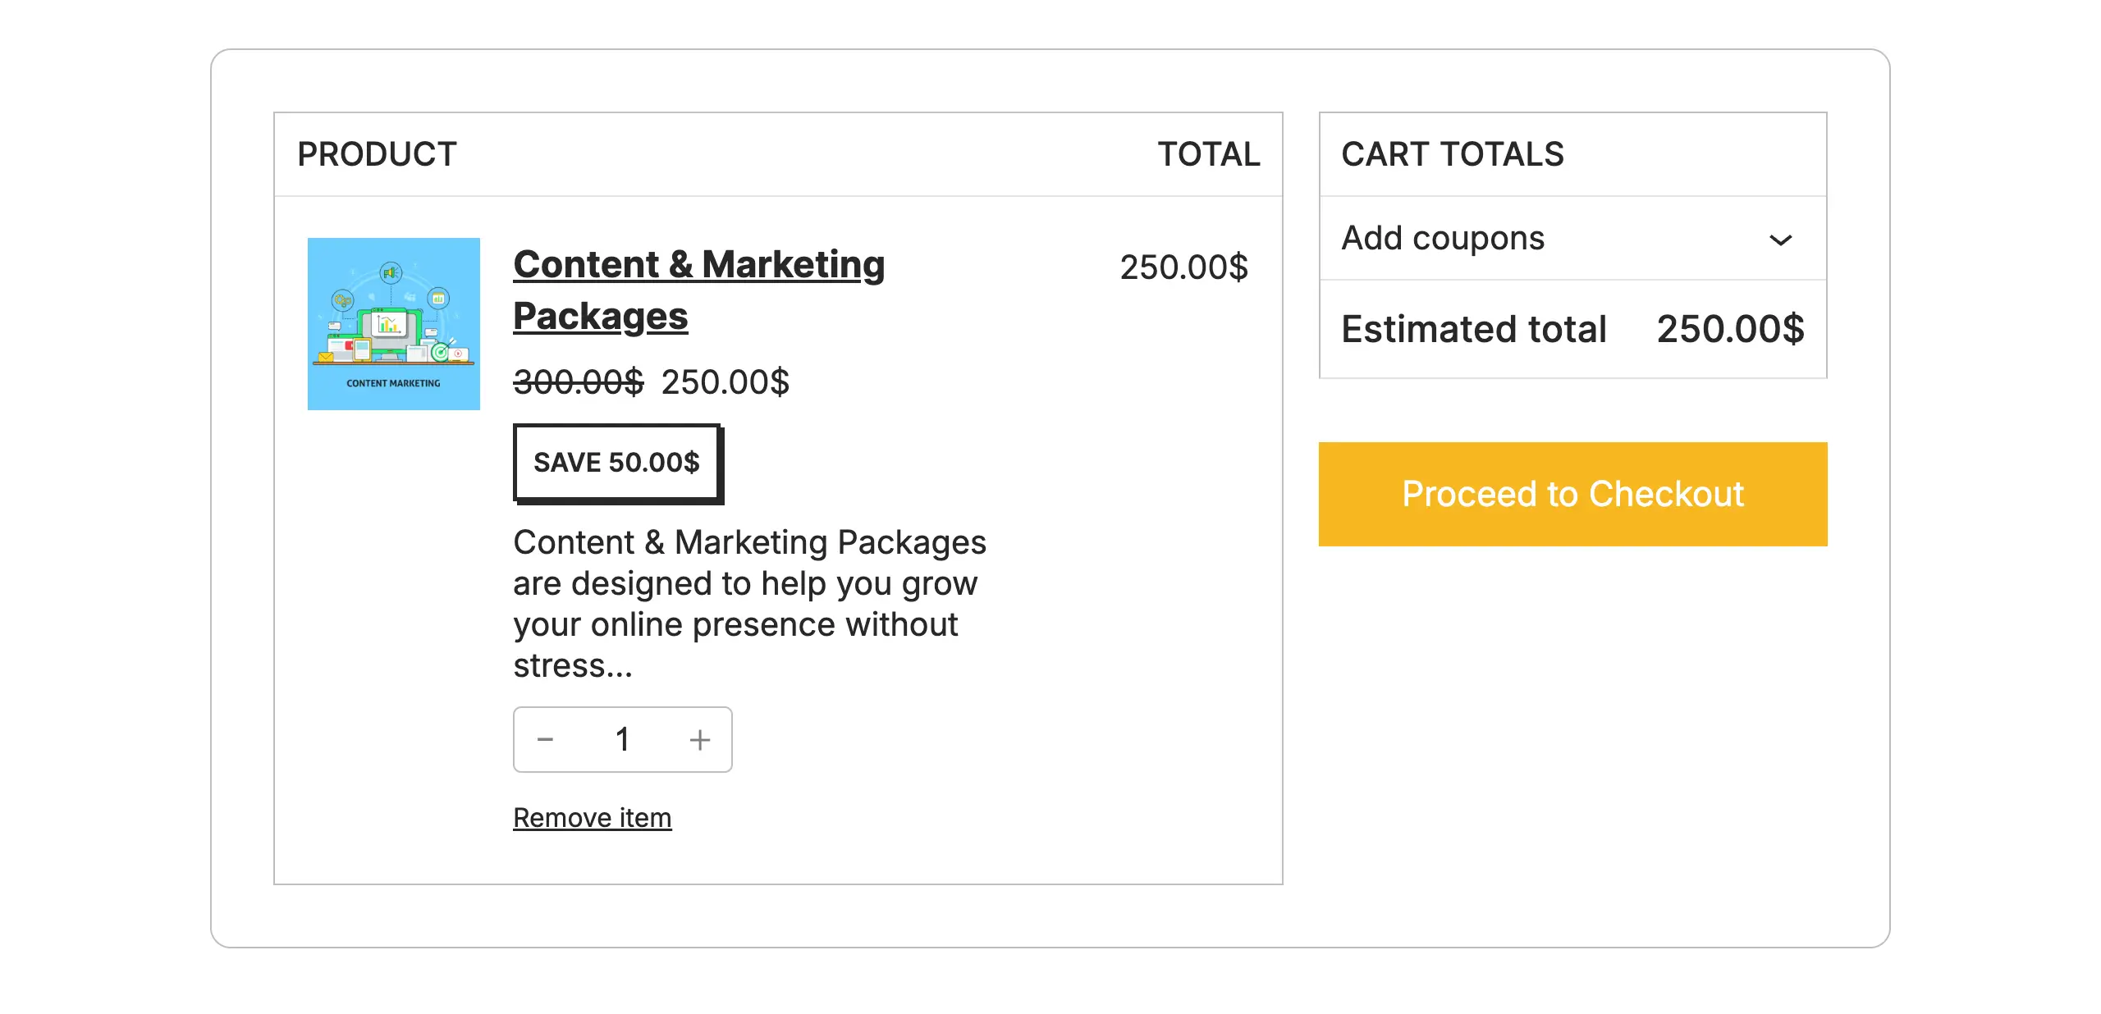2101x1014 pixels.
Task: Click the plus quantity button
Action: pyautogui.click(x=699, y=740)
